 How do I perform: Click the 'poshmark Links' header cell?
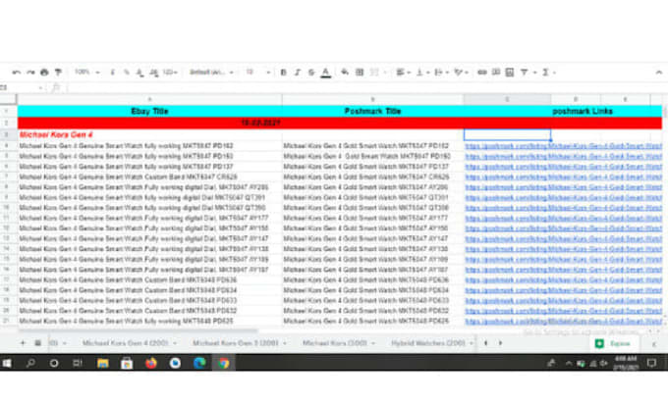[583, 112]
